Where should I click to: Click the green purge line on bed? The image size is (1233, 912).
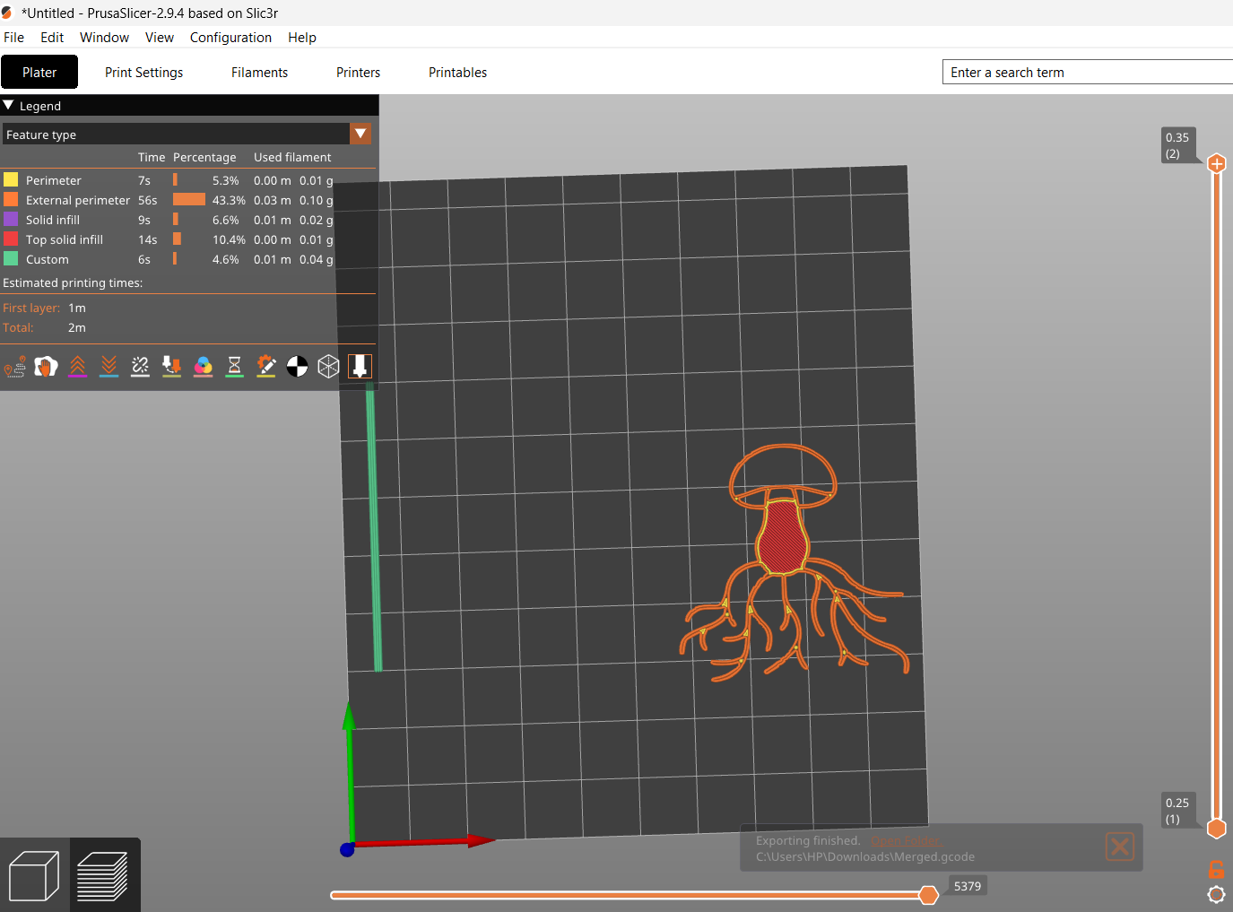click(x=374, y=529)
